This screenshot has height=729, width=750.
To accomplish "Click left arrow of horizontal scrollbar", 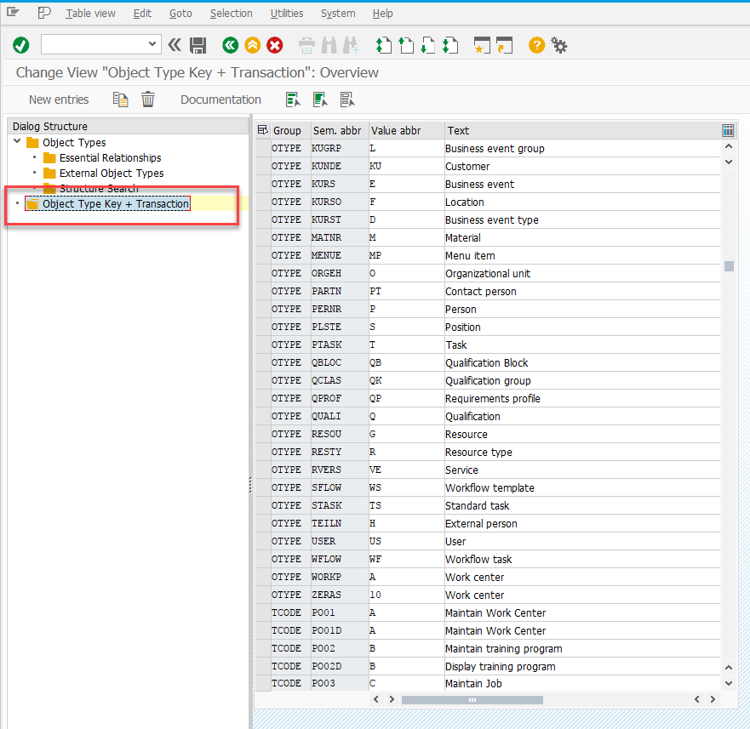I will point(376,699).
